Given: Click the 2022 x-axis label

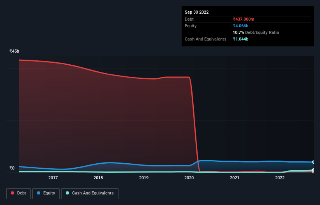Looking at the screenshot, I should coord(280,178).
